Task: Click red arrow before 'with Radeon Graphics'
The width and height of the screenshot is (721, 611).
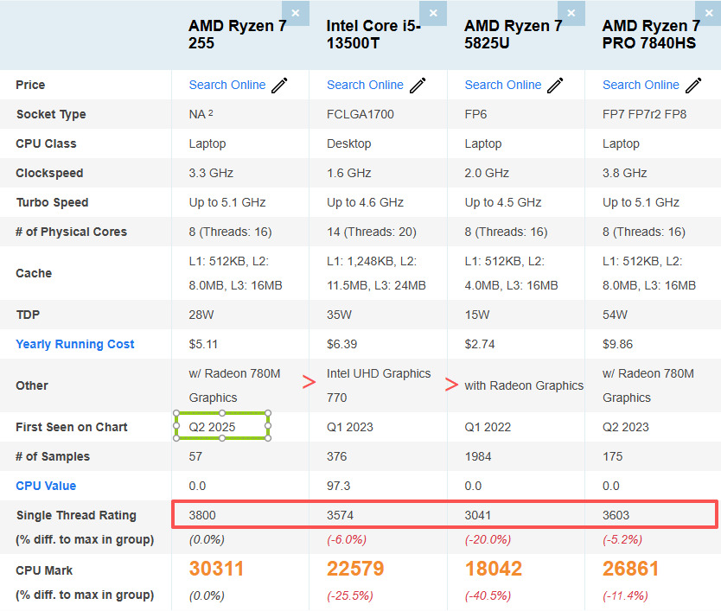Action: click(x=450, y=385)
